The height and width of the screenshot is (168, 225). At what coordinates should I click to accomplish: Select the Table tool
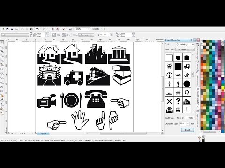[2, 91]
